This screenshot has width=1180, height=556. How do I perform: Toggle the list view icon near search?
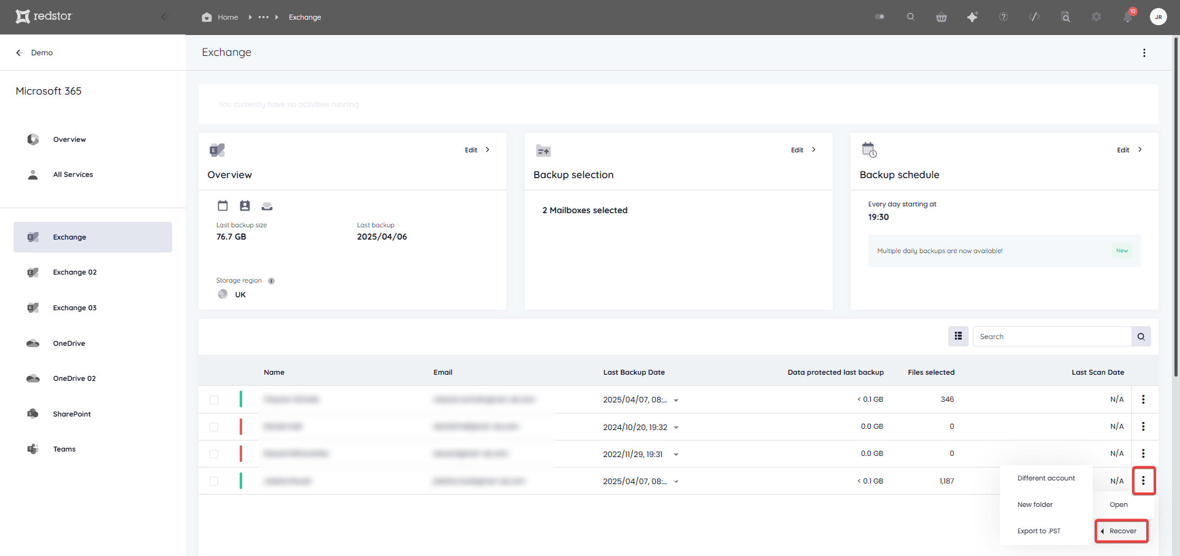click(958, 336)
